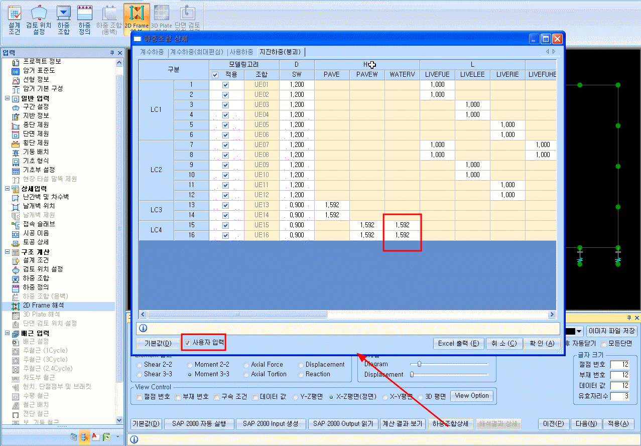Switch to the 계수하중 tab
The height and width of the screenshot is (446, 641).
coord(152,52)
